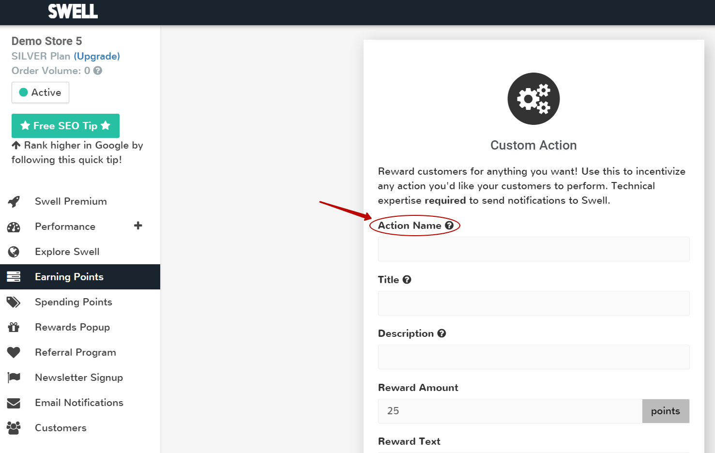The width and height of the screenshot is (715, 453).
Task: Go to Spending Points section
Action: click(80, 302)
